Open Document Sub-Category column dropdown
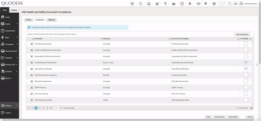 238,39
